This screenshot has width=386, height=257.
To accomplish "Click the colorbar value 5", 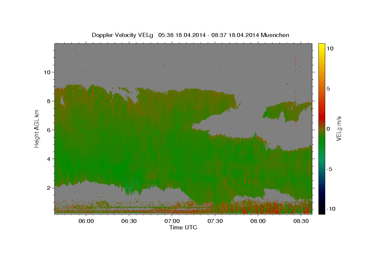I will [x=328, y=89].
